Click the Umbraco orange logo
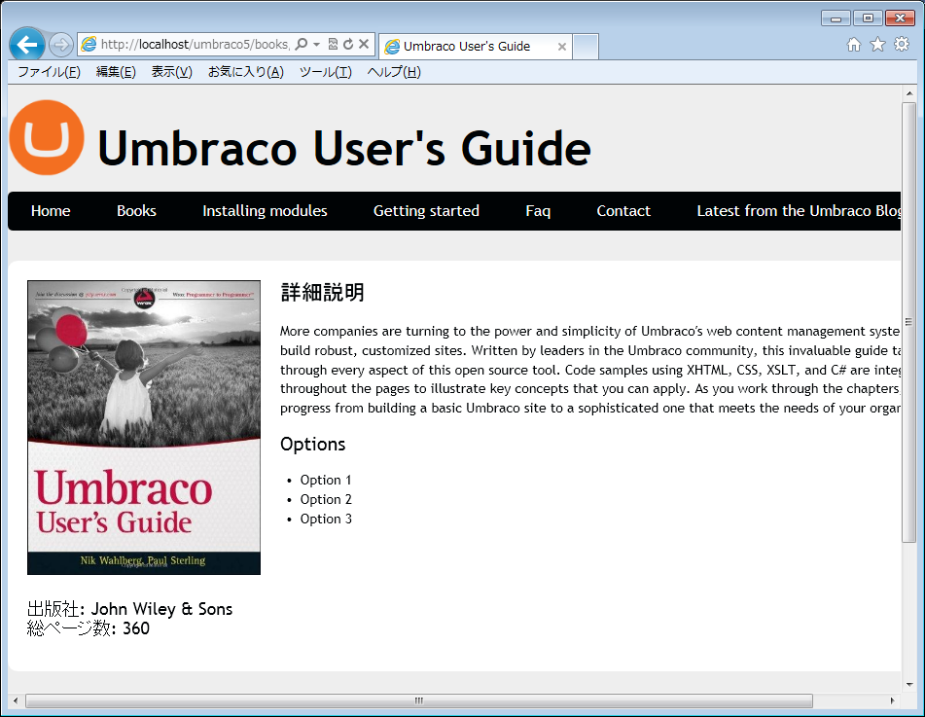The height and width of the screenshot is (717, 925). pyautogui.click(x=47, y=138)
